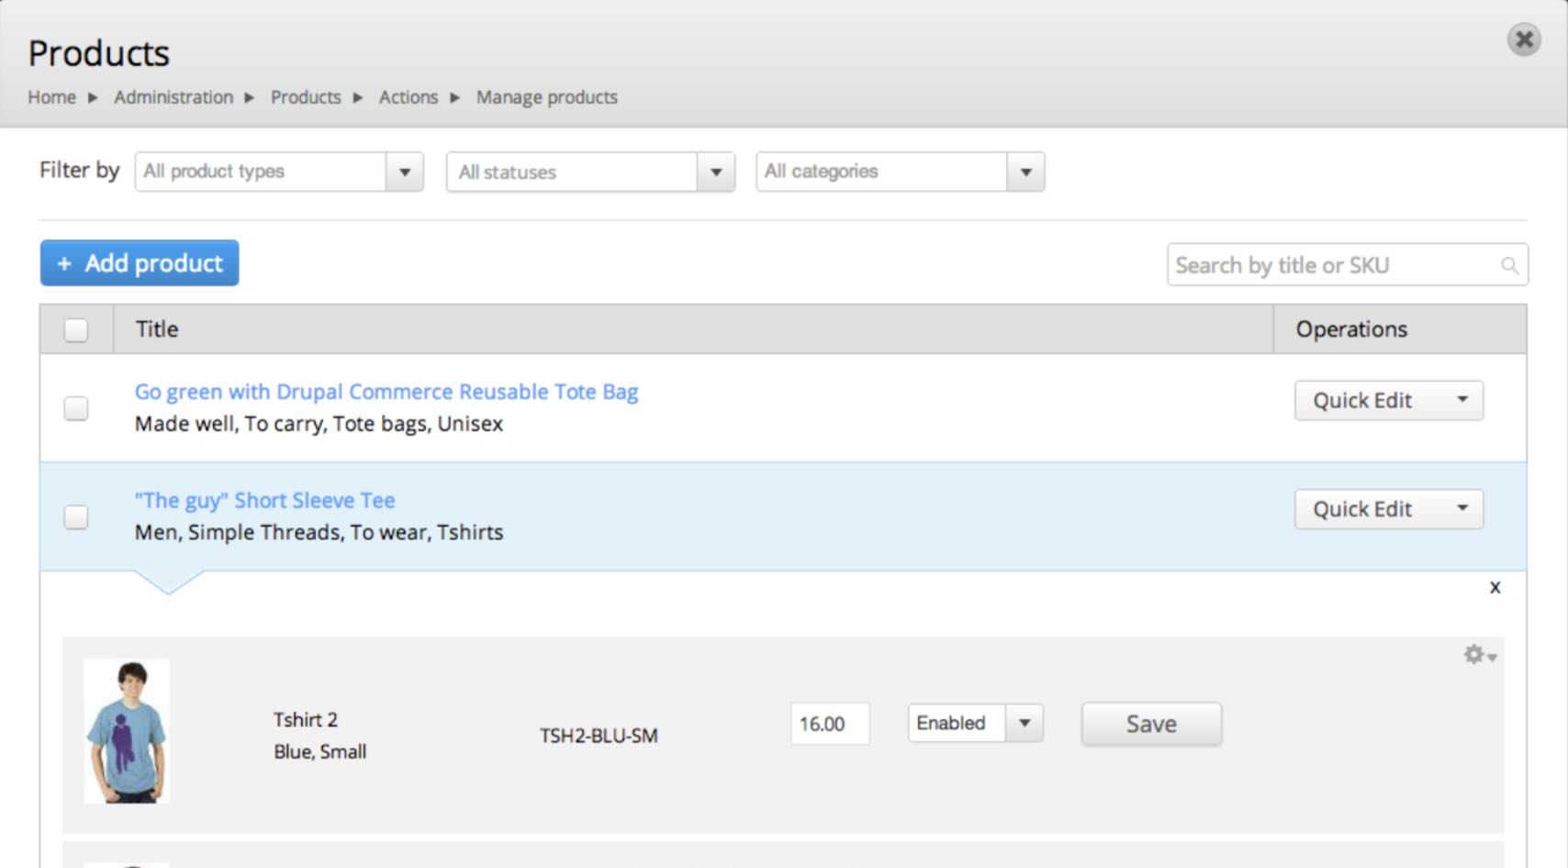Viewport: 1568px width, 868px height.
Task: Click the Add product button
Action: [140, 263]
